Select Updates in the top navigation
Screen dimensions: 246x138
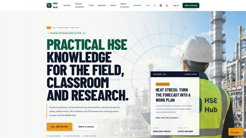coord(102,5)
